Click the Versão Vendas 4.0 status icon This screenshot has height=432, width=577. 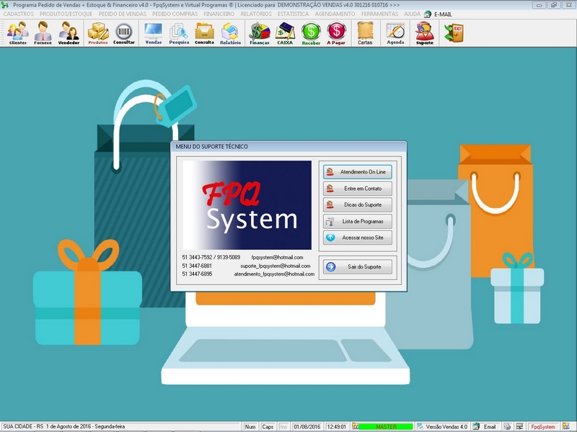click(x=420, y=426)
